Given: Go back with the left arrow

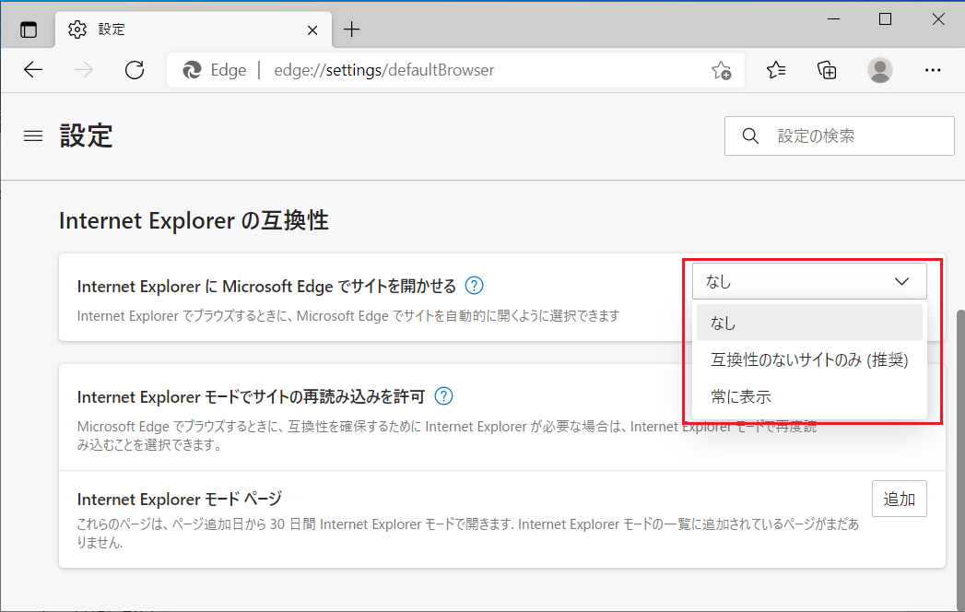Looking at the screenshot, I should (33, 70).
